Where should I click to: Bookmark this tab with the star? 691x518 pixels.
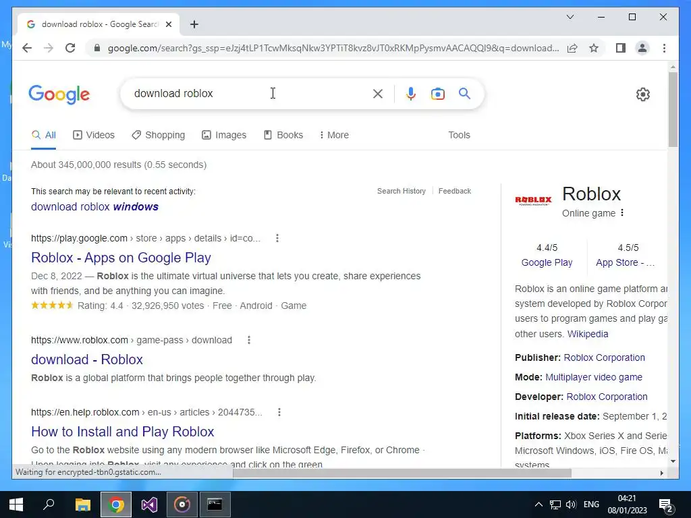click(x=594, y=48)
